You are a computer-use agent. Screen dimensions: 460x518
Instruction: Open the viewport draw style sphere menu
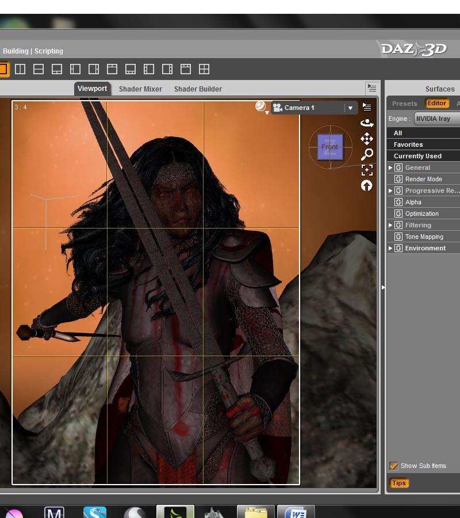pos(262,108)
